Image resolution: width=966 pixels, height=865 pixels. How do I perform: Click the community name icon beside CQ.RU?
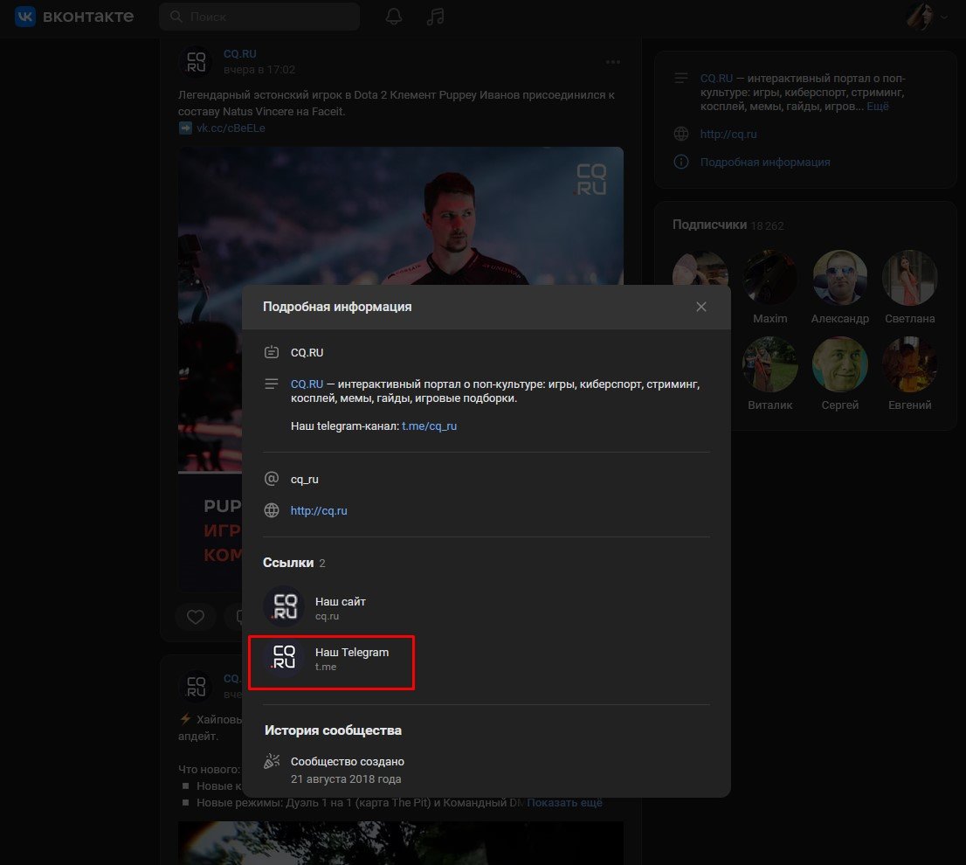coord(271,352)
